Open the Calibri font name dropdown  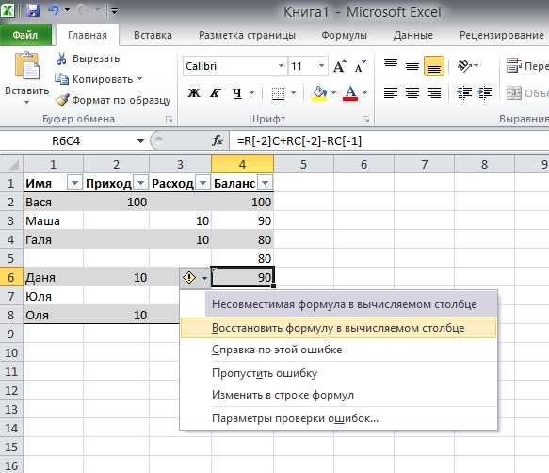[281, 66]
